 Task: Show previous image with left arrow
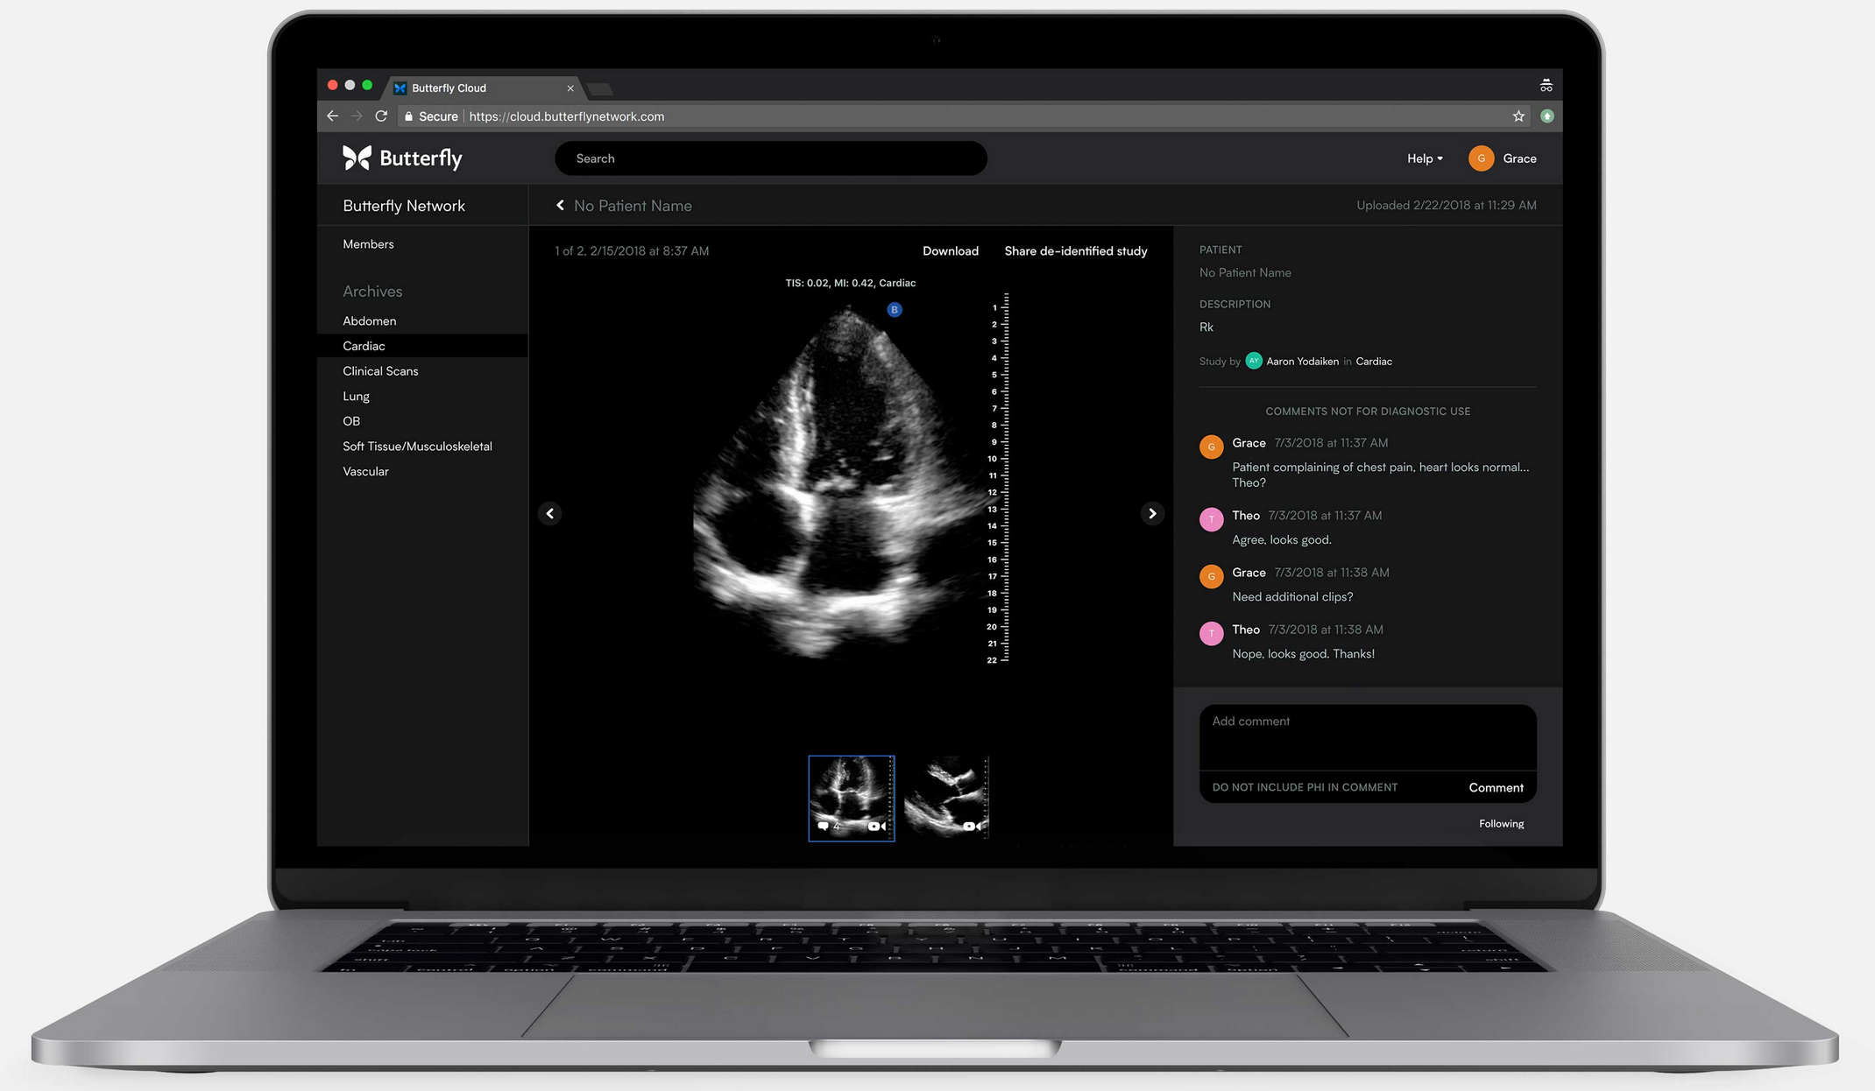550,514
